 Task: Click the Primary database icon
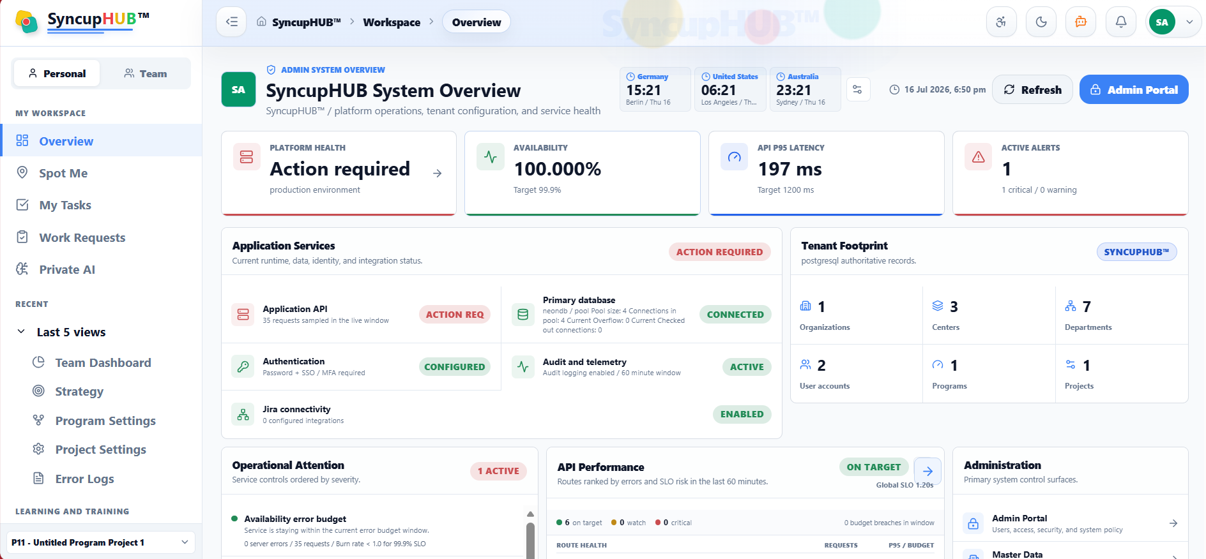(x=523, y=314)
